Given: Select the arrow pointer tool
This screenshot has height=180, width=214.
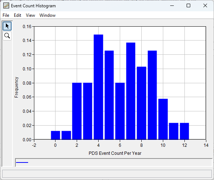Looking at the screenshot, I should tap(7, 26).
